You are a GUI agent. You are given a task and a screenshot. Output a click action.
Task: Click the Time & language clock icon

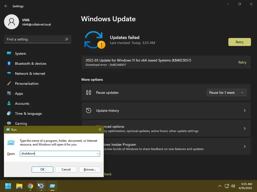coord(9,113)
